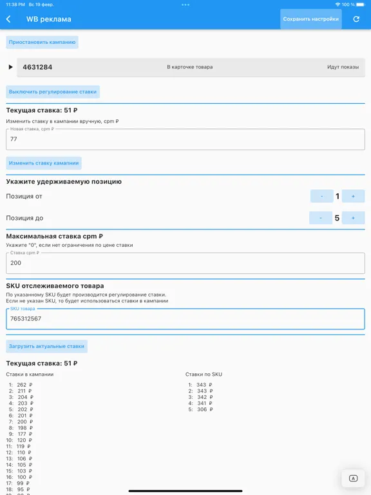Click campaign bid row 4: 203 ₽
The width and height of the screenshot is (371, 495).
click(x=21, y=403)
